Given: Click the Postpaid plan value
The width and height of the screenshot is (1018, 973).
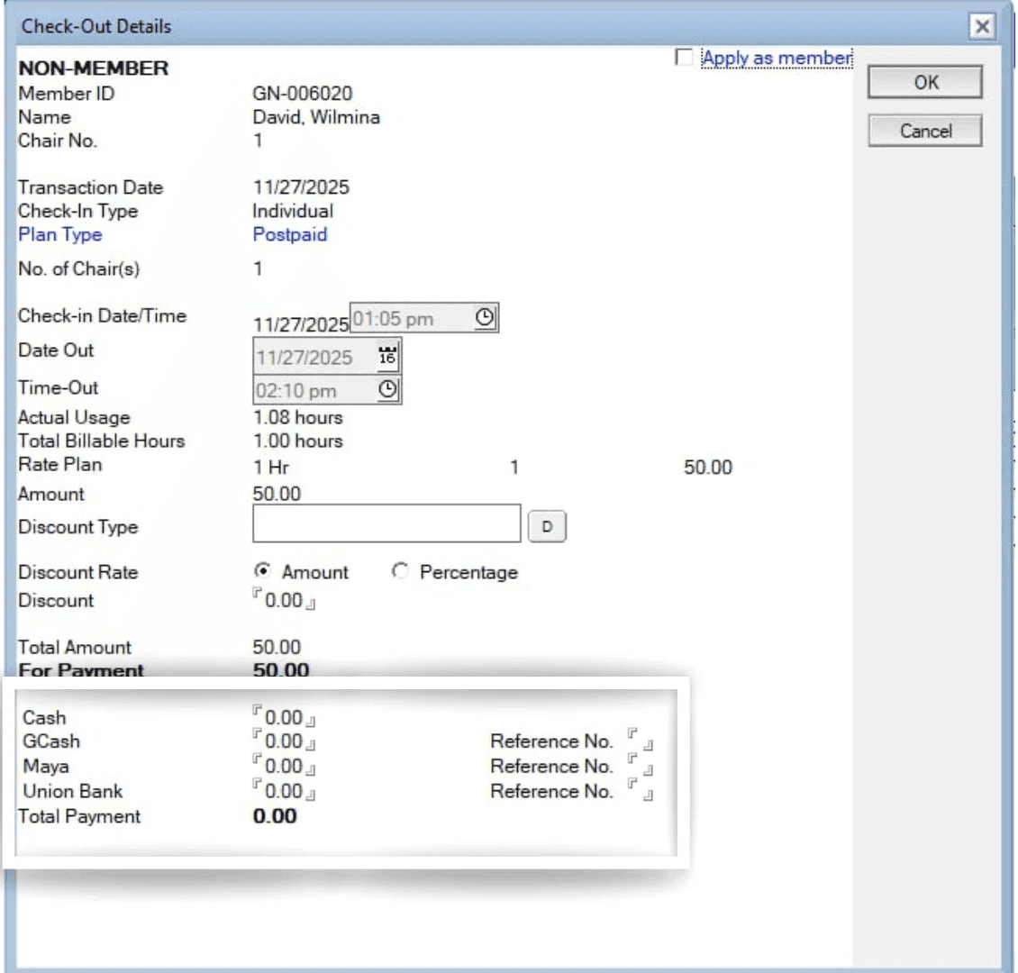Looking at the screenshot, I should pos(289,234).
